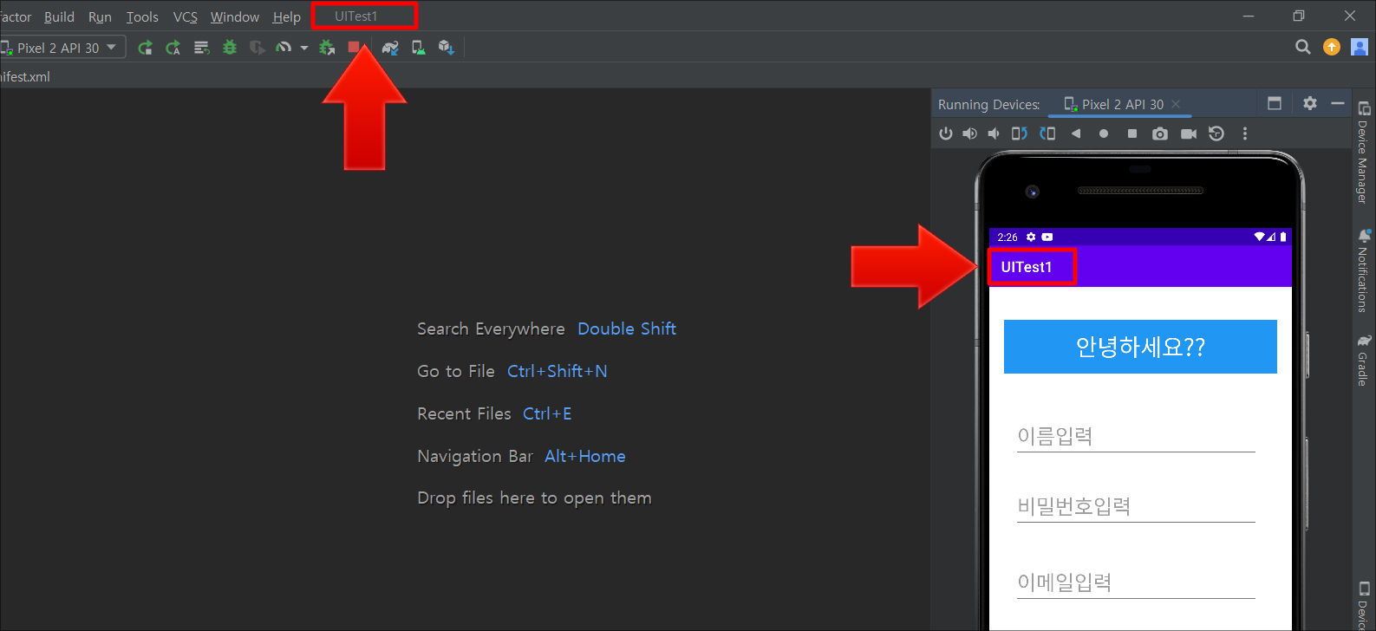1376x631 pixels.
Task: Rotate the emulator right
Action: 1047,133
